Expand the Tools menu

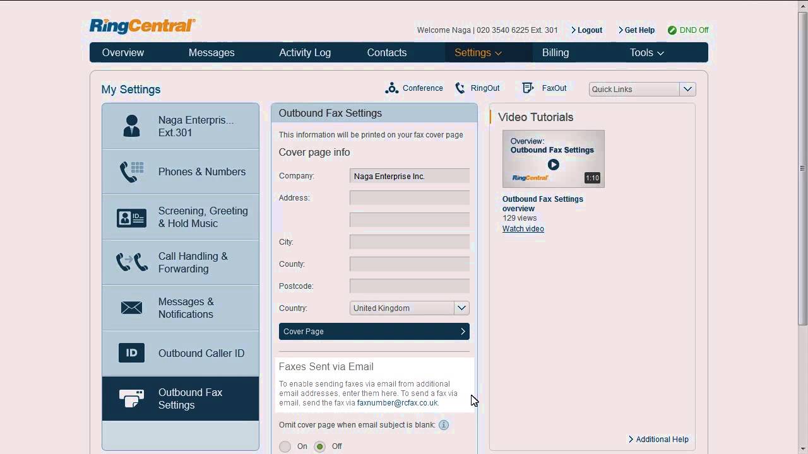click(647, 53)
